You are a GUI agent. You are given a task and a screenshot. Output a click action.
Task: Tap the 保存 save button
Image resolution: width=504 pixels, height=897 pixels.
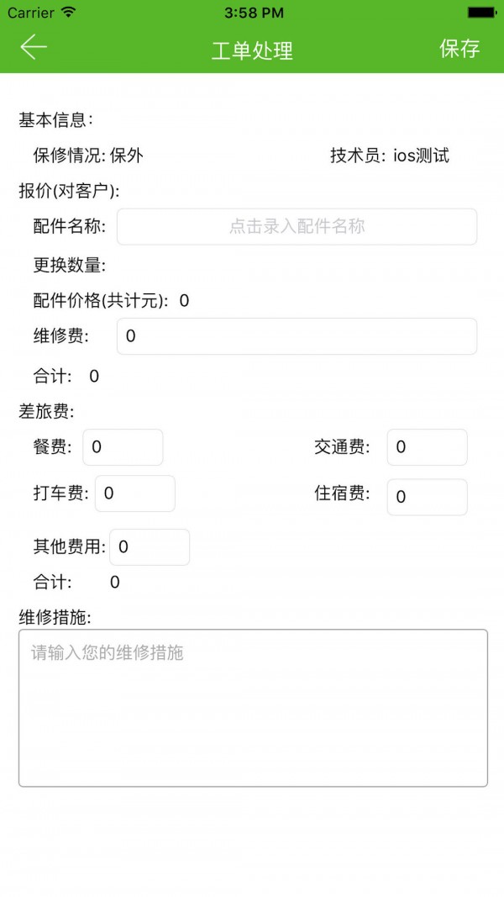click(459, 49)
